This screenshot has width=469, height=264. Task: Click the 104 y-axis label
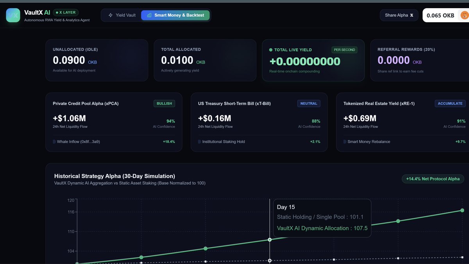pyautogui.click(x=71, y=251)
